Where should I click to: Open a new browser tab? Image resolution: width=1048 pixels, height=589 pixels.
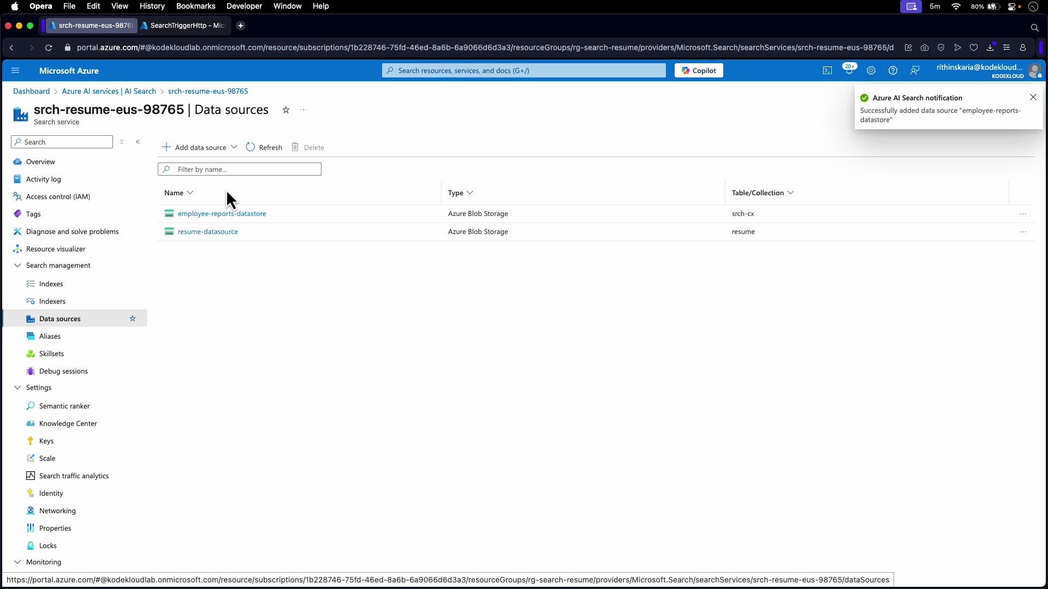pos(241,26)
